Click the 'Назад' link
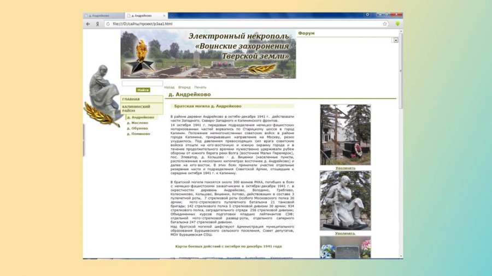 pos(169,87)
